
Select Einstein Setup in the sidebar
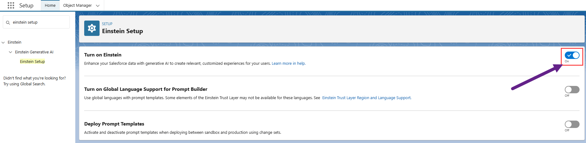(x=32, y=62)
